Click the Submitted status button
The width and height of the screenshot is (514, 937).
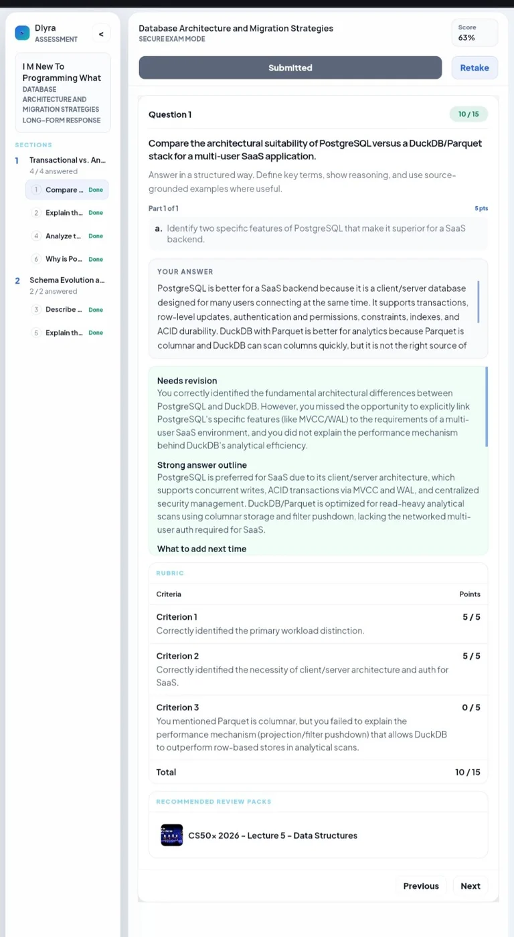tap(290, 68)
